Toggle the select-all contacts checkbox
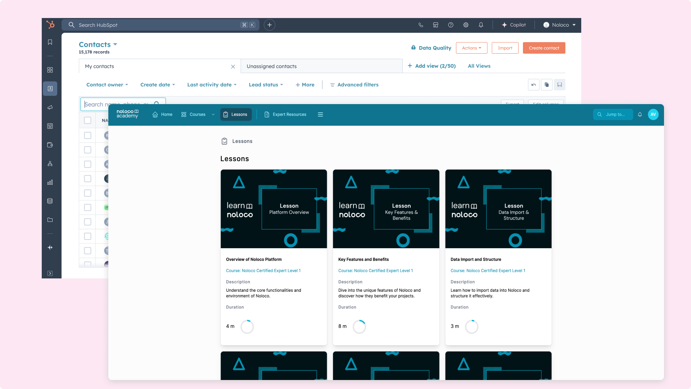Screen dimensions: 691x389 pos(87,120)
